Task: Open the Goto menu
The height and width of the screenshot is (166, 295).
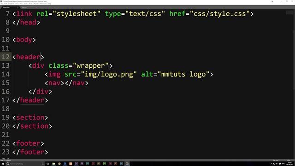Action: click(26, 4)
